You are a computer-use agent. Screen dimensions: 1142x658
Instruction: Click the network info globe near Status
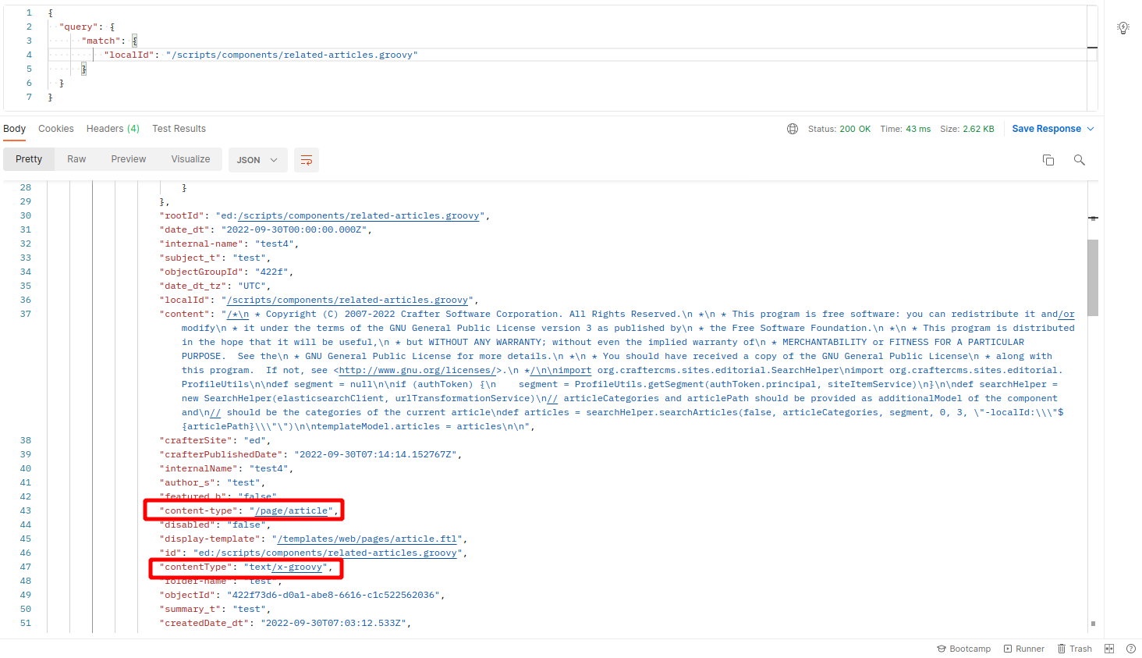[793, 128]
